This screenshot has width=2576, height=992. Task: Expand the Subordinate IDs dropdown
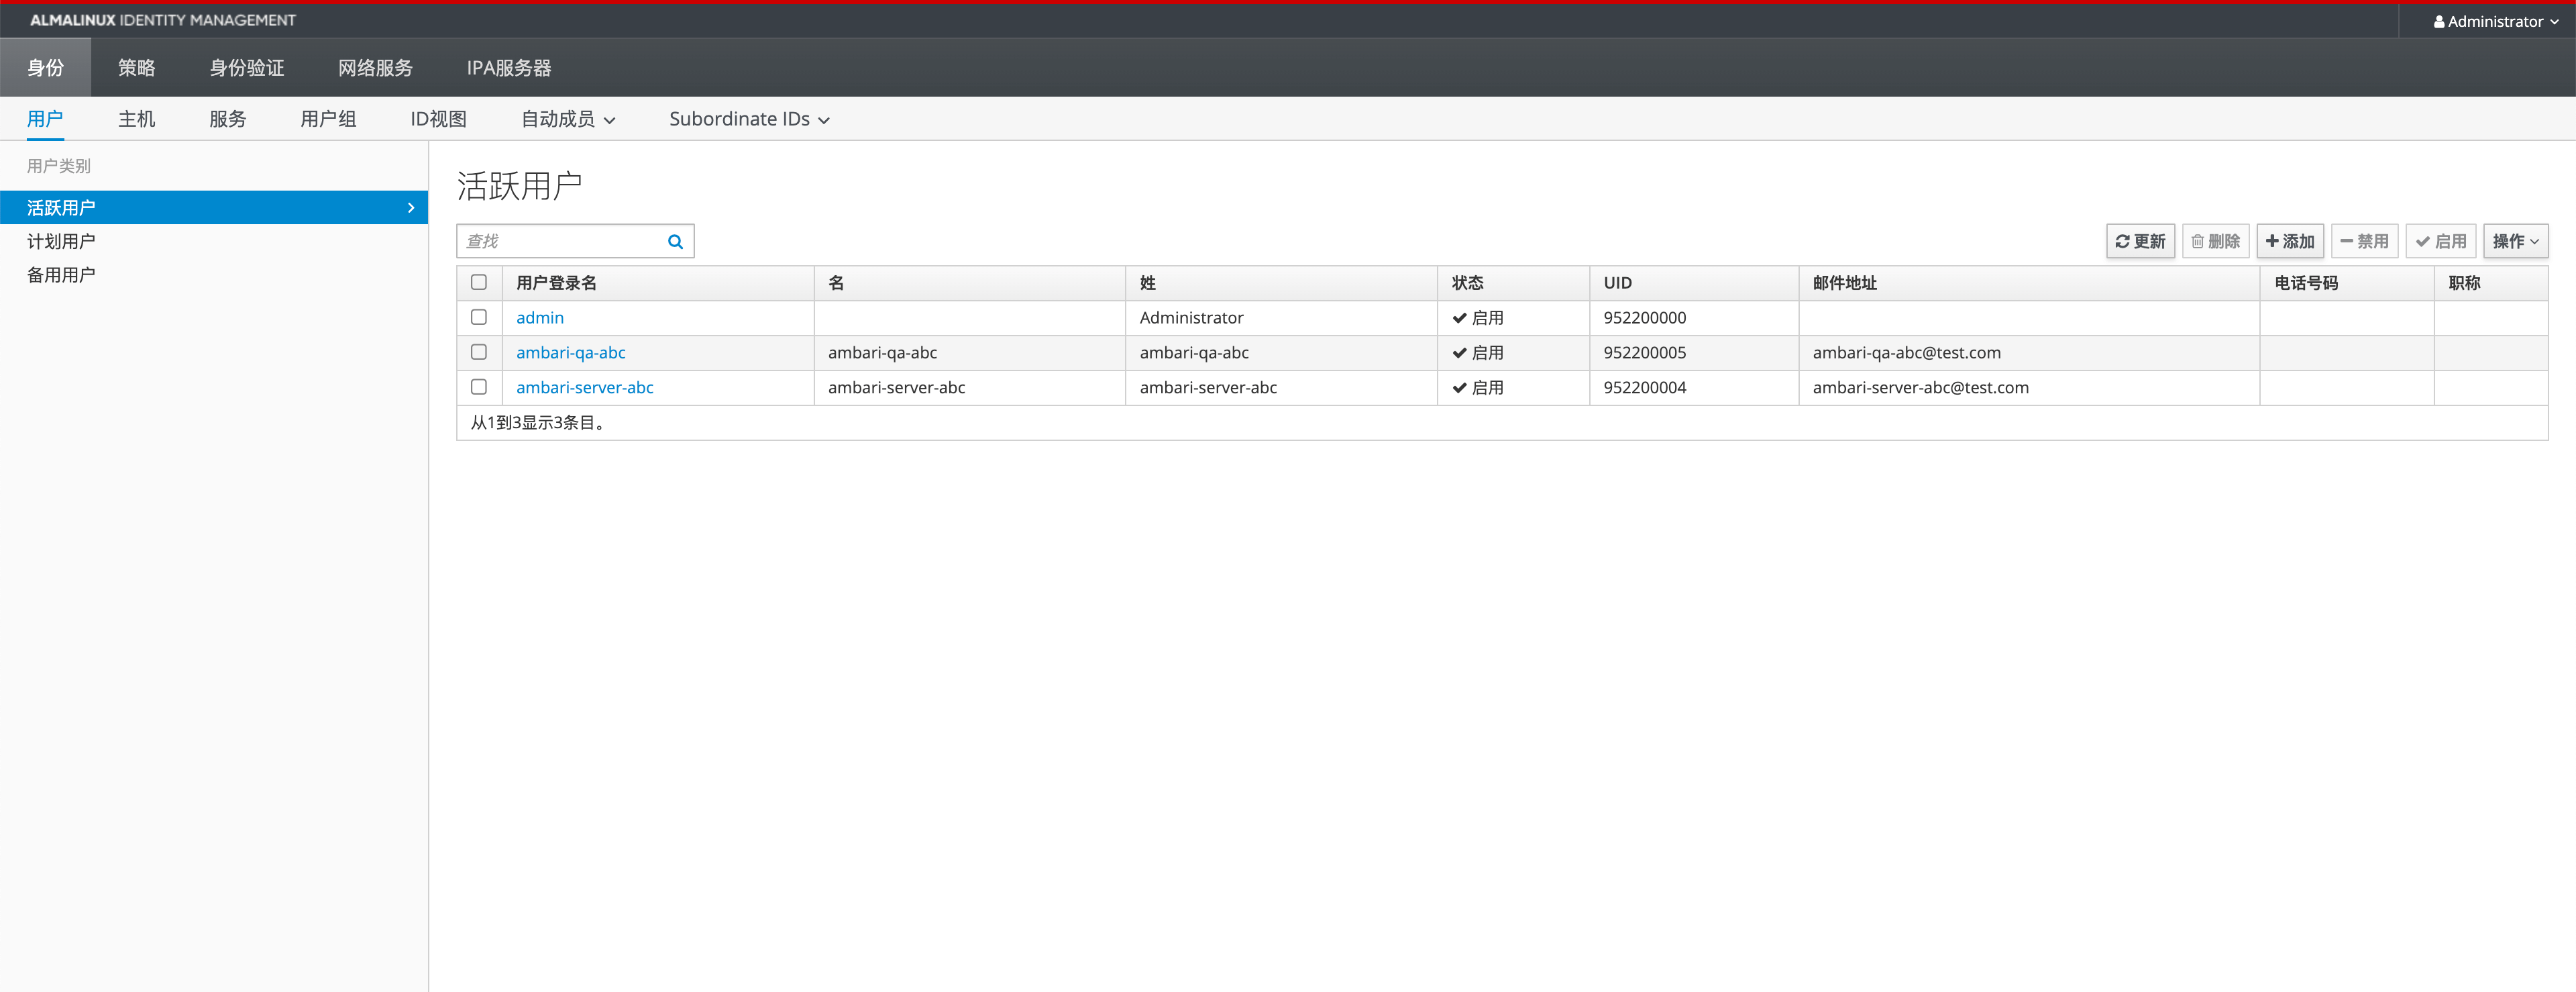tap(748, 119)
